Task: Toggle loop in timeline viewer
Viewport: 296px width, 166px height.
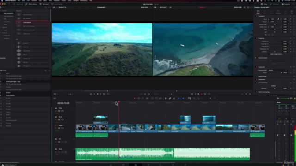Action: [209, 94]
